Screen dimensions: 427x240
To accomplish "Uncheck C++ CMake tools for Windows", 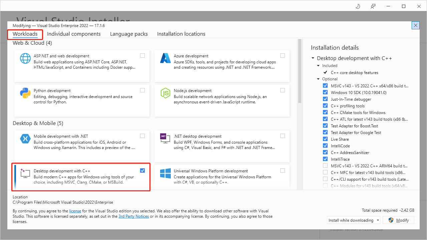I will coord(325,112).
